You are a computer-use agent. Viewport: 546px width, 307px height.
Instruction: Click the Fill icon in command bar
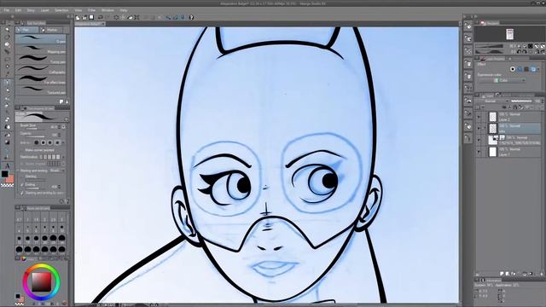tap(131, 17)
